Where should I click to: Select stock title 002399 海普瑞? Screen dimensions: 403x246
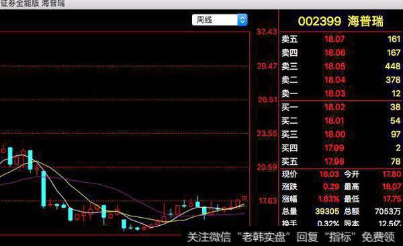click(341, 21)
